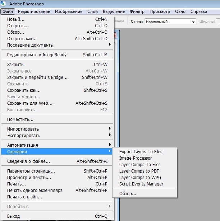
Task: Click Обзор… in the Сценарии submenu
Action: coord(128,194)
